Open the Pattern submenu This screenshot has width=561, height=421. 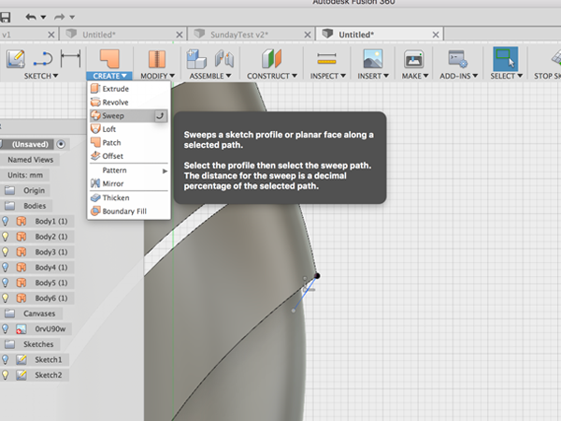(x=129, y=170)
